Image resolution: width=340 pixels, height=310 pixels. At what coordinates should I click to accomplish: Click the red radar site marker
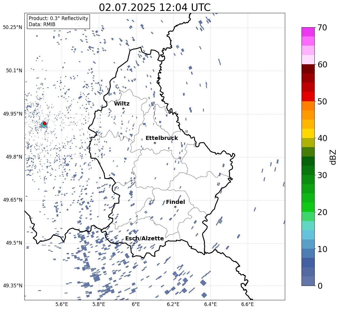(x=45, y=123)
